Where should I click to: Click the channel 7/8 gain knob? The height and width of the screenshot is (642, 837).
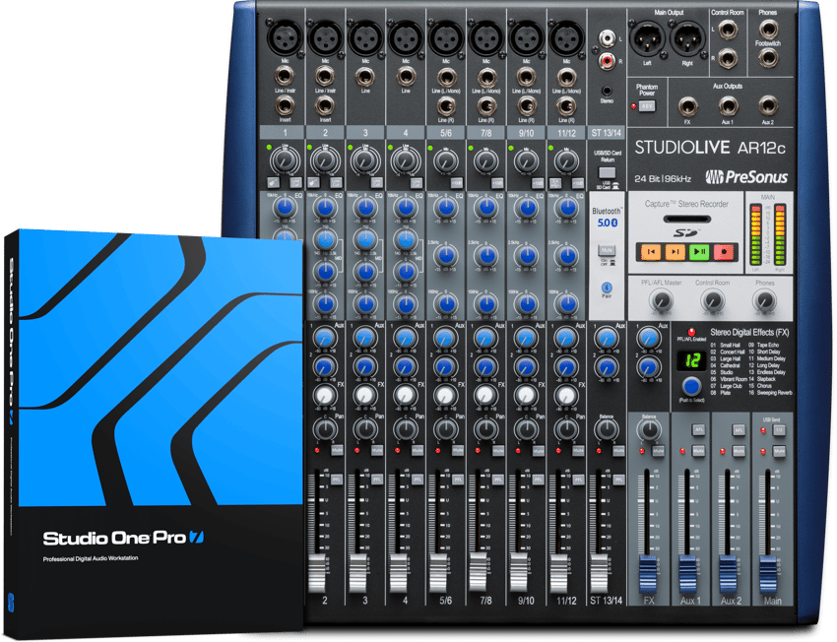click(486, 160)
